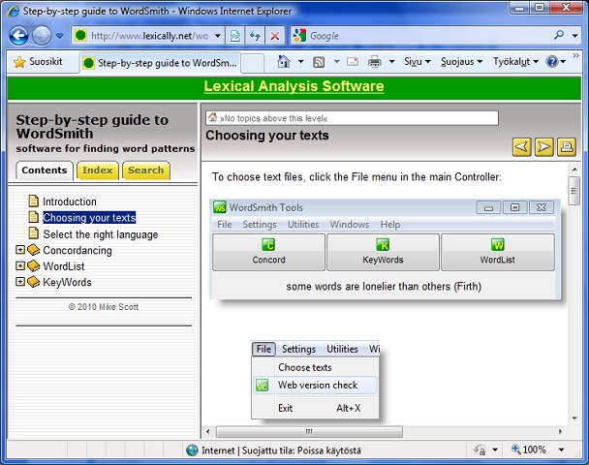Click the Read mail icon
Viewport: 589px width, 465px height.
tap(353, 62)
